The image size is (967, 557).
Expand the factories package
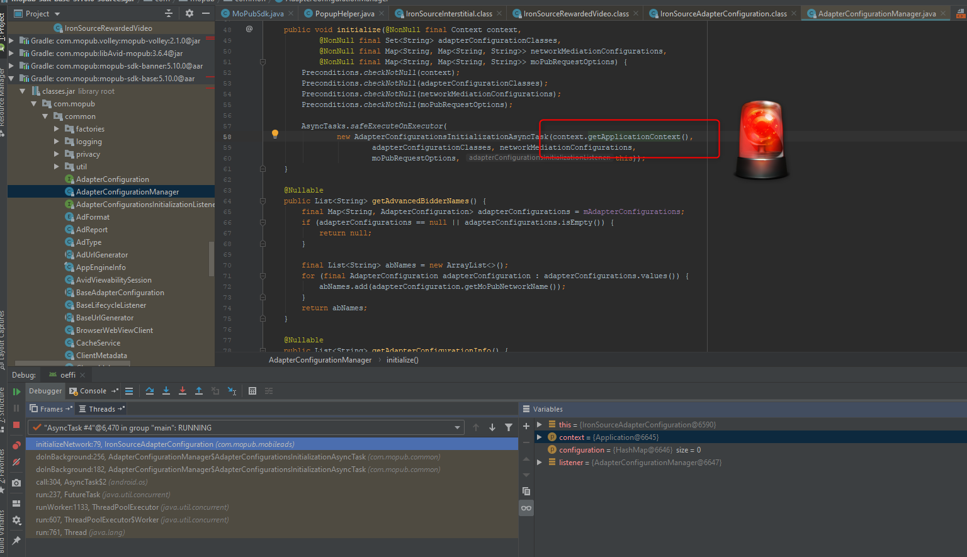(x=57, y=129)
